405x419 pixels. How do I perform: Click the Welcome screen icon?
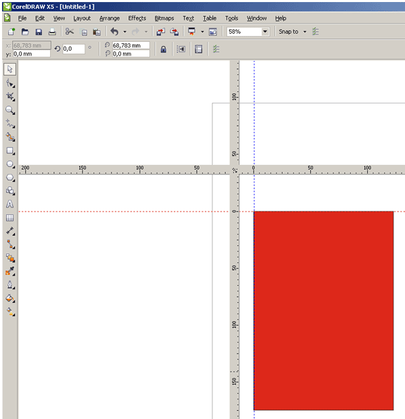tap(213, 32)
